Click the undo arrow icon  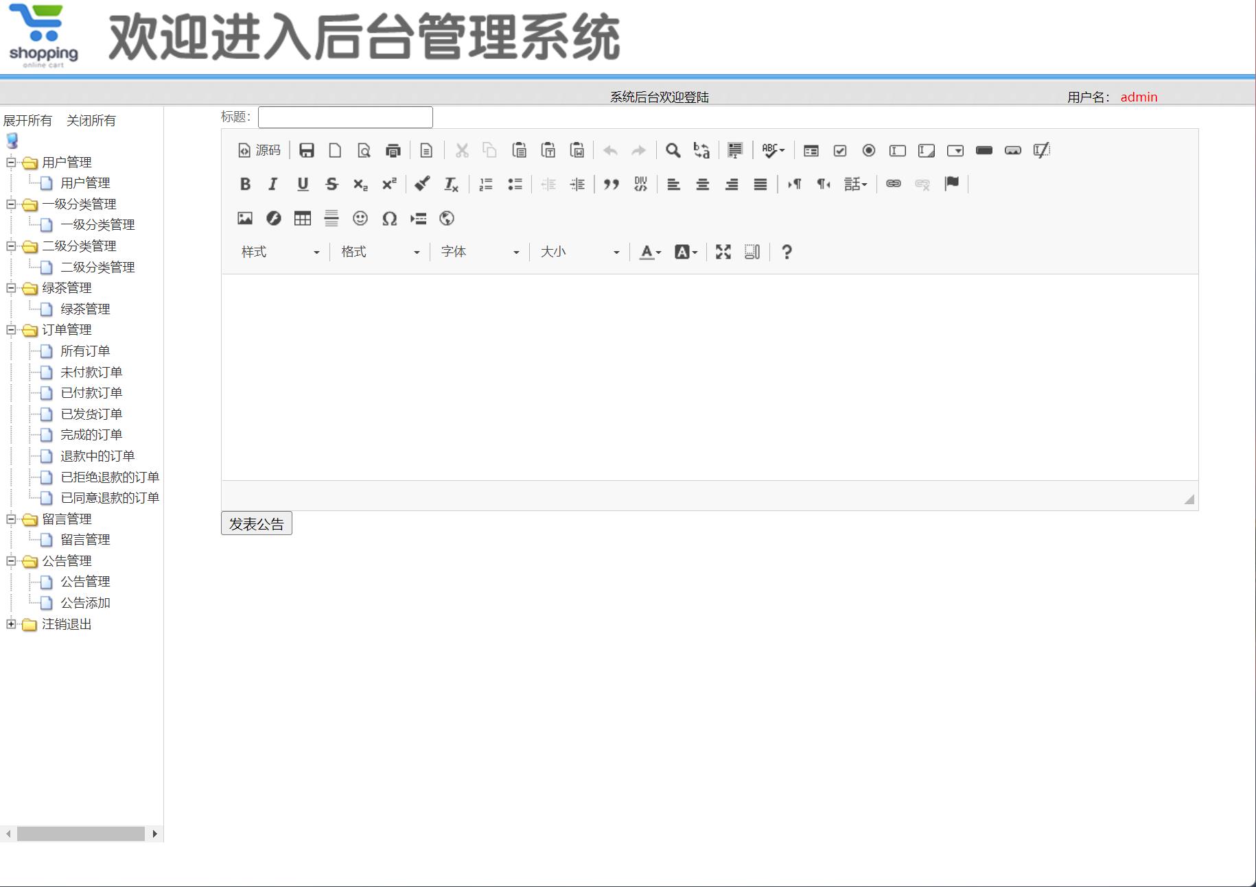609,150
